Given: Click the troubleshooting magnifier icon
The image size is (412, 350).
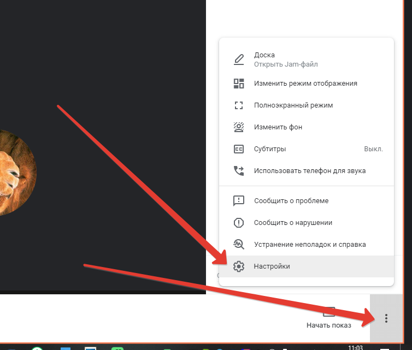Looking at the screenshot, I should [239, 245].
